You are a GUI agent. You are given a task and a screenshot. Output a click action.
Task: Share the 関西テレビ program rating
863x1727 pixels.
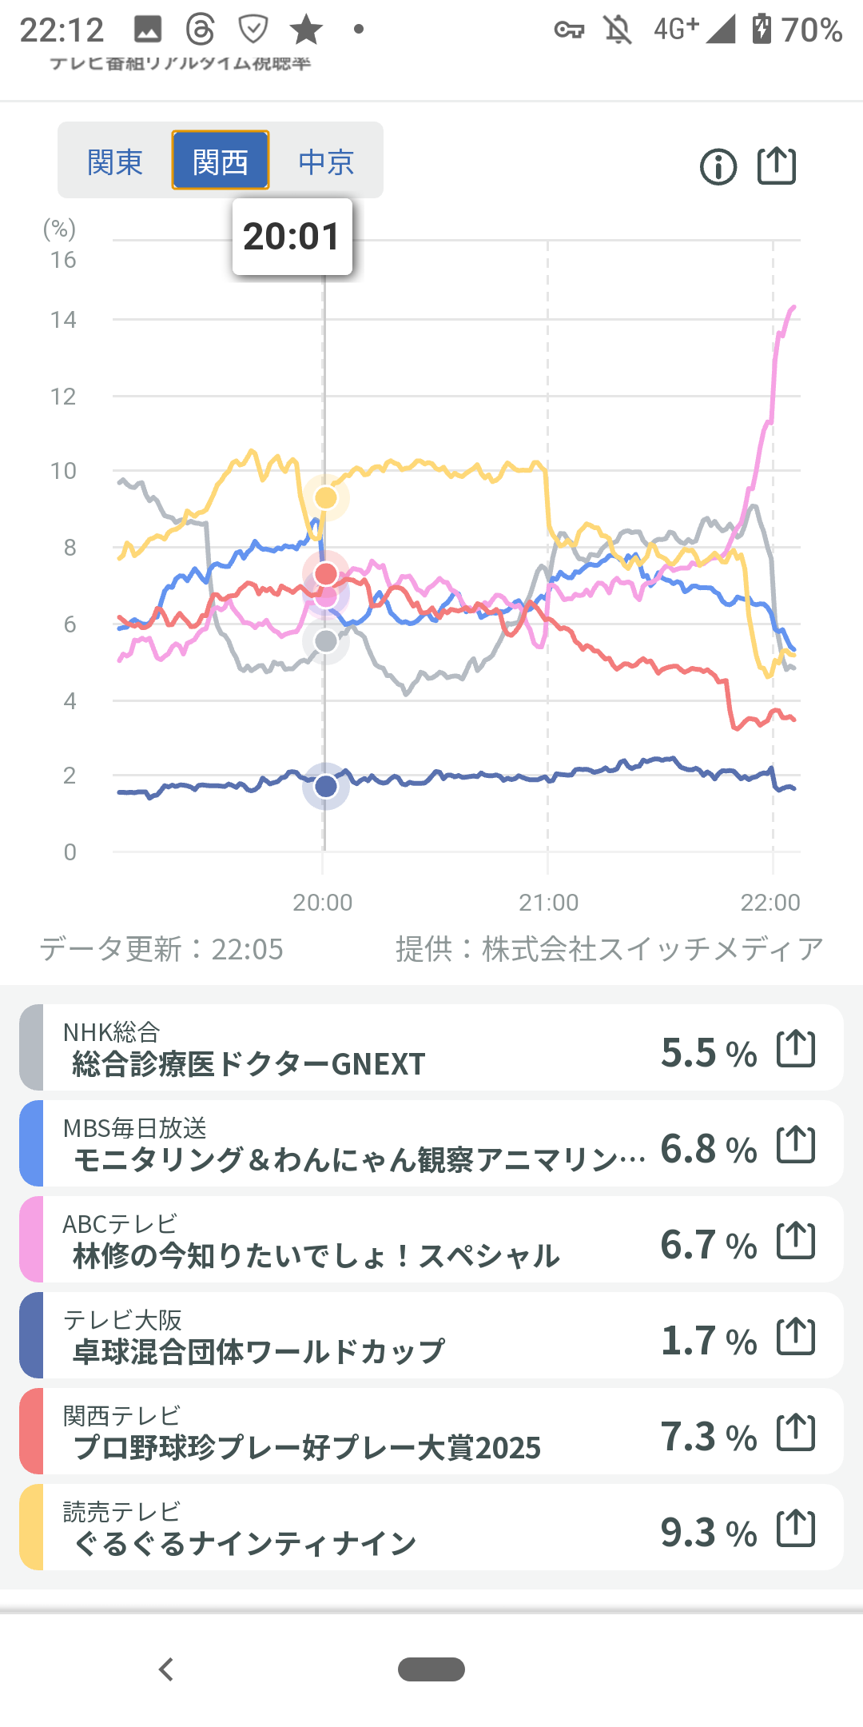click(x=796, y=1432)
